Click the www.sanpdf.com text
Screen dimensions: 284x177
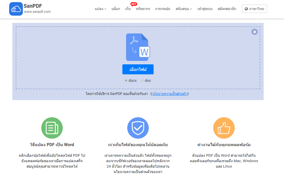pyautogui.click(x=37, y=12)
